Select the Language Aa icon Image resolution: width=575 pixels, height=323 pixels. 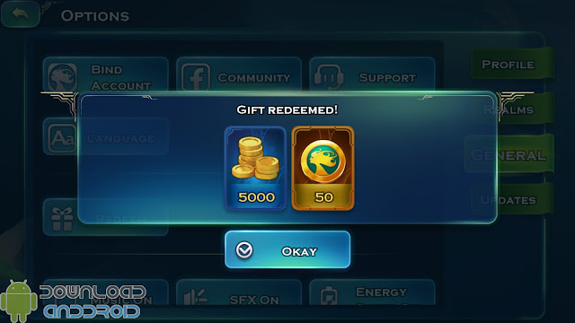tap(62, 137)
